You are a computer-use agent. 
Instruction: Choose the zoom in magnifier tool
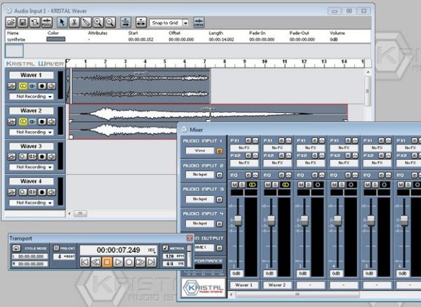coord(98,22)
